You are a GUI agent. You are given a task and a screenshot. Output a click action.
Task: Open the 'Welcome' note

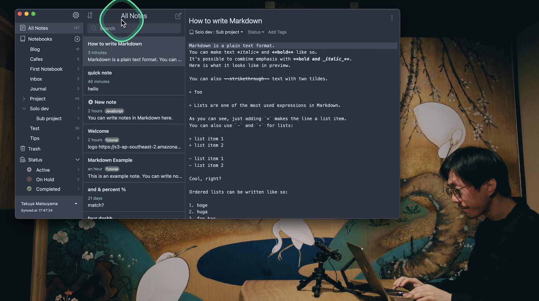(x=134, y=139)
